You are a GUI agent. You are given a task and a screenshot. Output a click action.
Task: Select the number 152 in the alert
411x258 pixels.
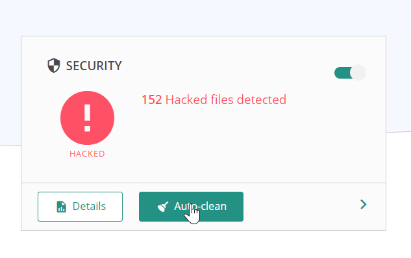point(151,99)
